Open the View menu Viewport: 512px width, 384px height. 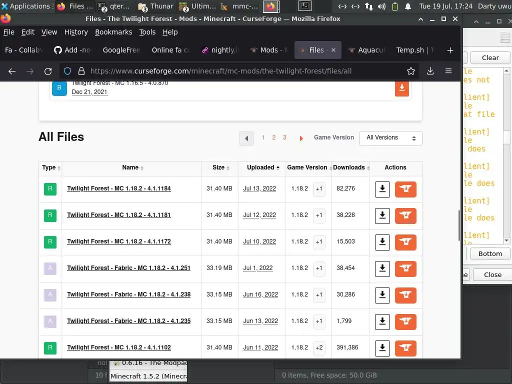coord(49,32)
